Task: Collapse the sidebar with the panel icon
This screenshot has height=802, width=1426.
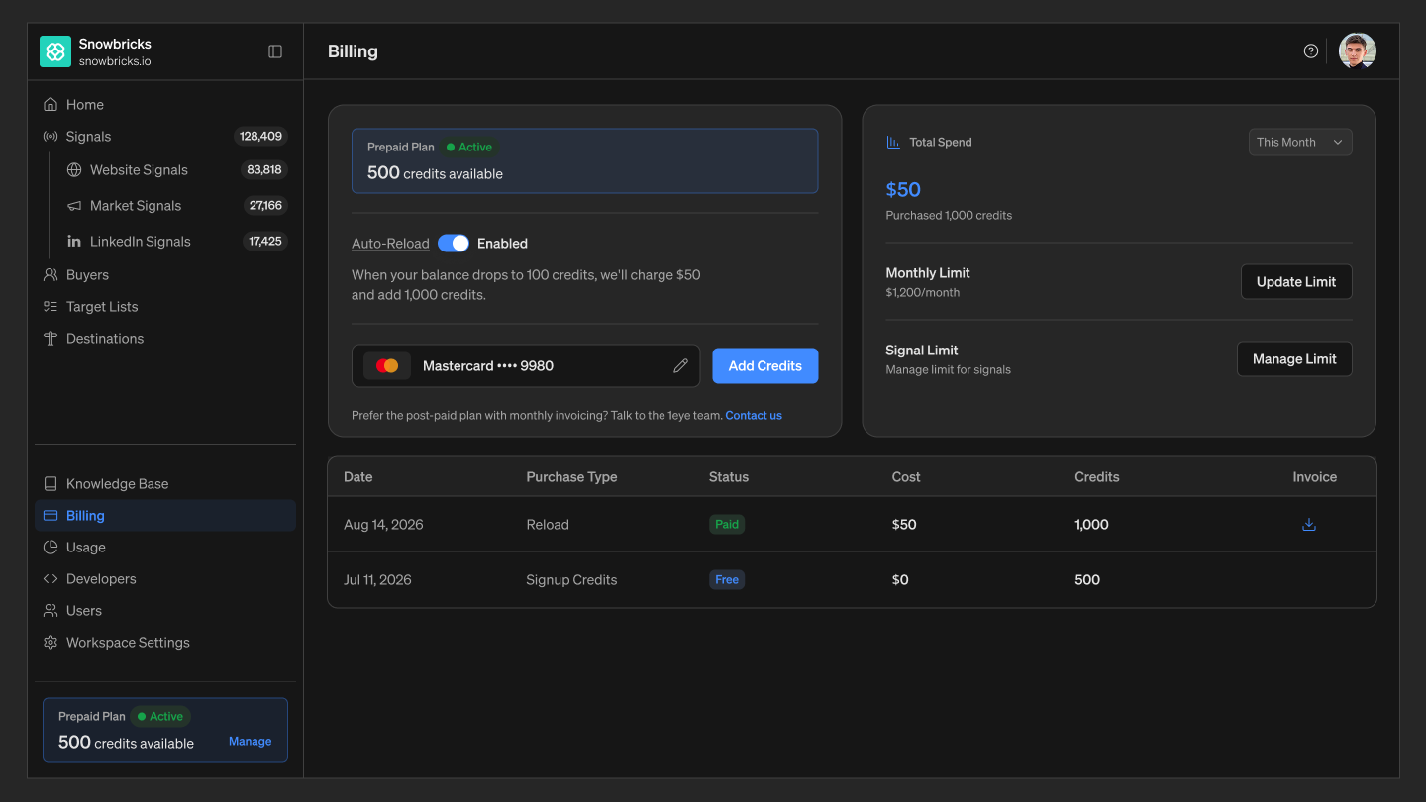Action: pyautogui.click(x=275, y=51)
